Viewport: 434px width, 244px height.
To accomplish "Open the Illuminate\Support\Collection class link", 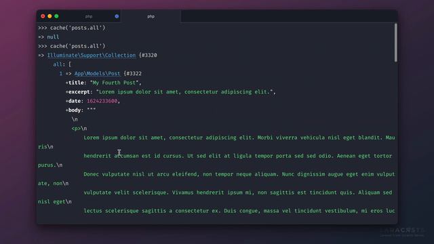I will click(x=92, y=56).
